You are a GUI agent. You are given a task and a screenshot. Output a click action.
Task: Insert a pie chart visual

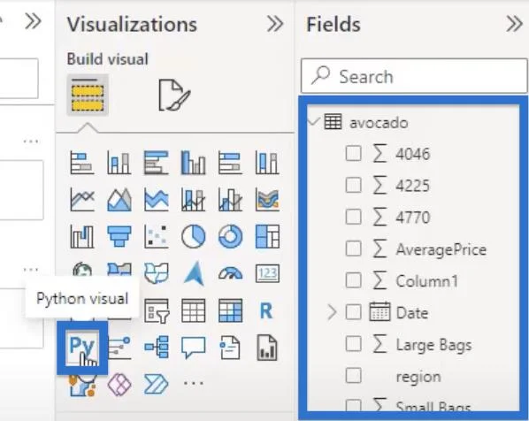tap(193, 236)
